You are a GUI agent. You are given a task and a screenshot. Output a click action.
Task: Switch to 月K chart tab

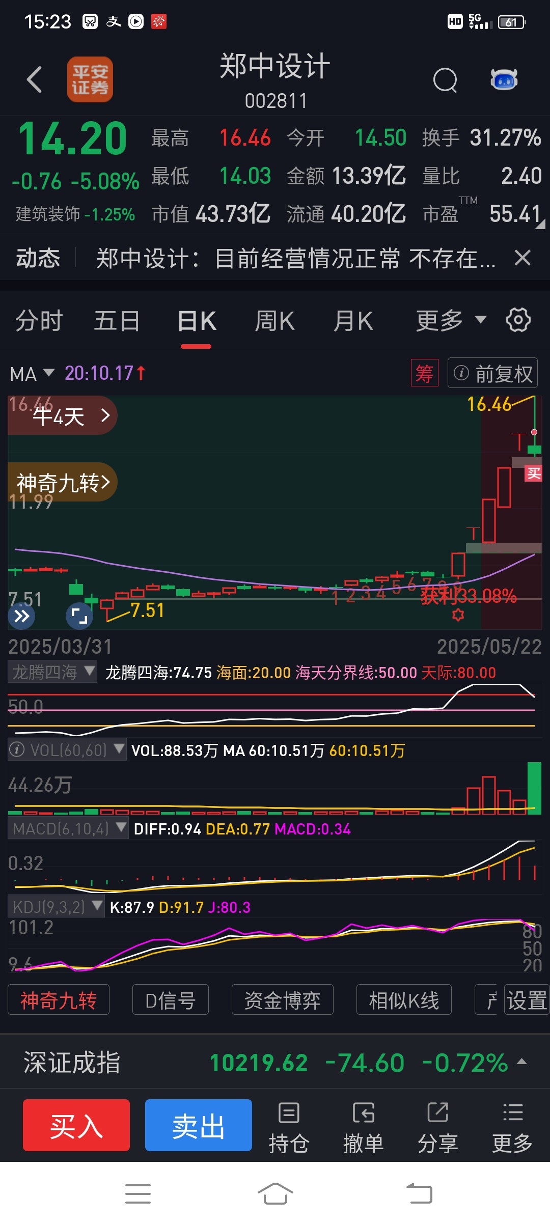click(x=353, y=321)
